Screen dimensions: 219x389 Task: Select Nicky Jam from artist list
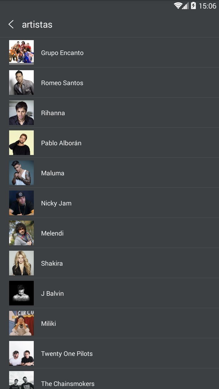[x=109, y=203]
